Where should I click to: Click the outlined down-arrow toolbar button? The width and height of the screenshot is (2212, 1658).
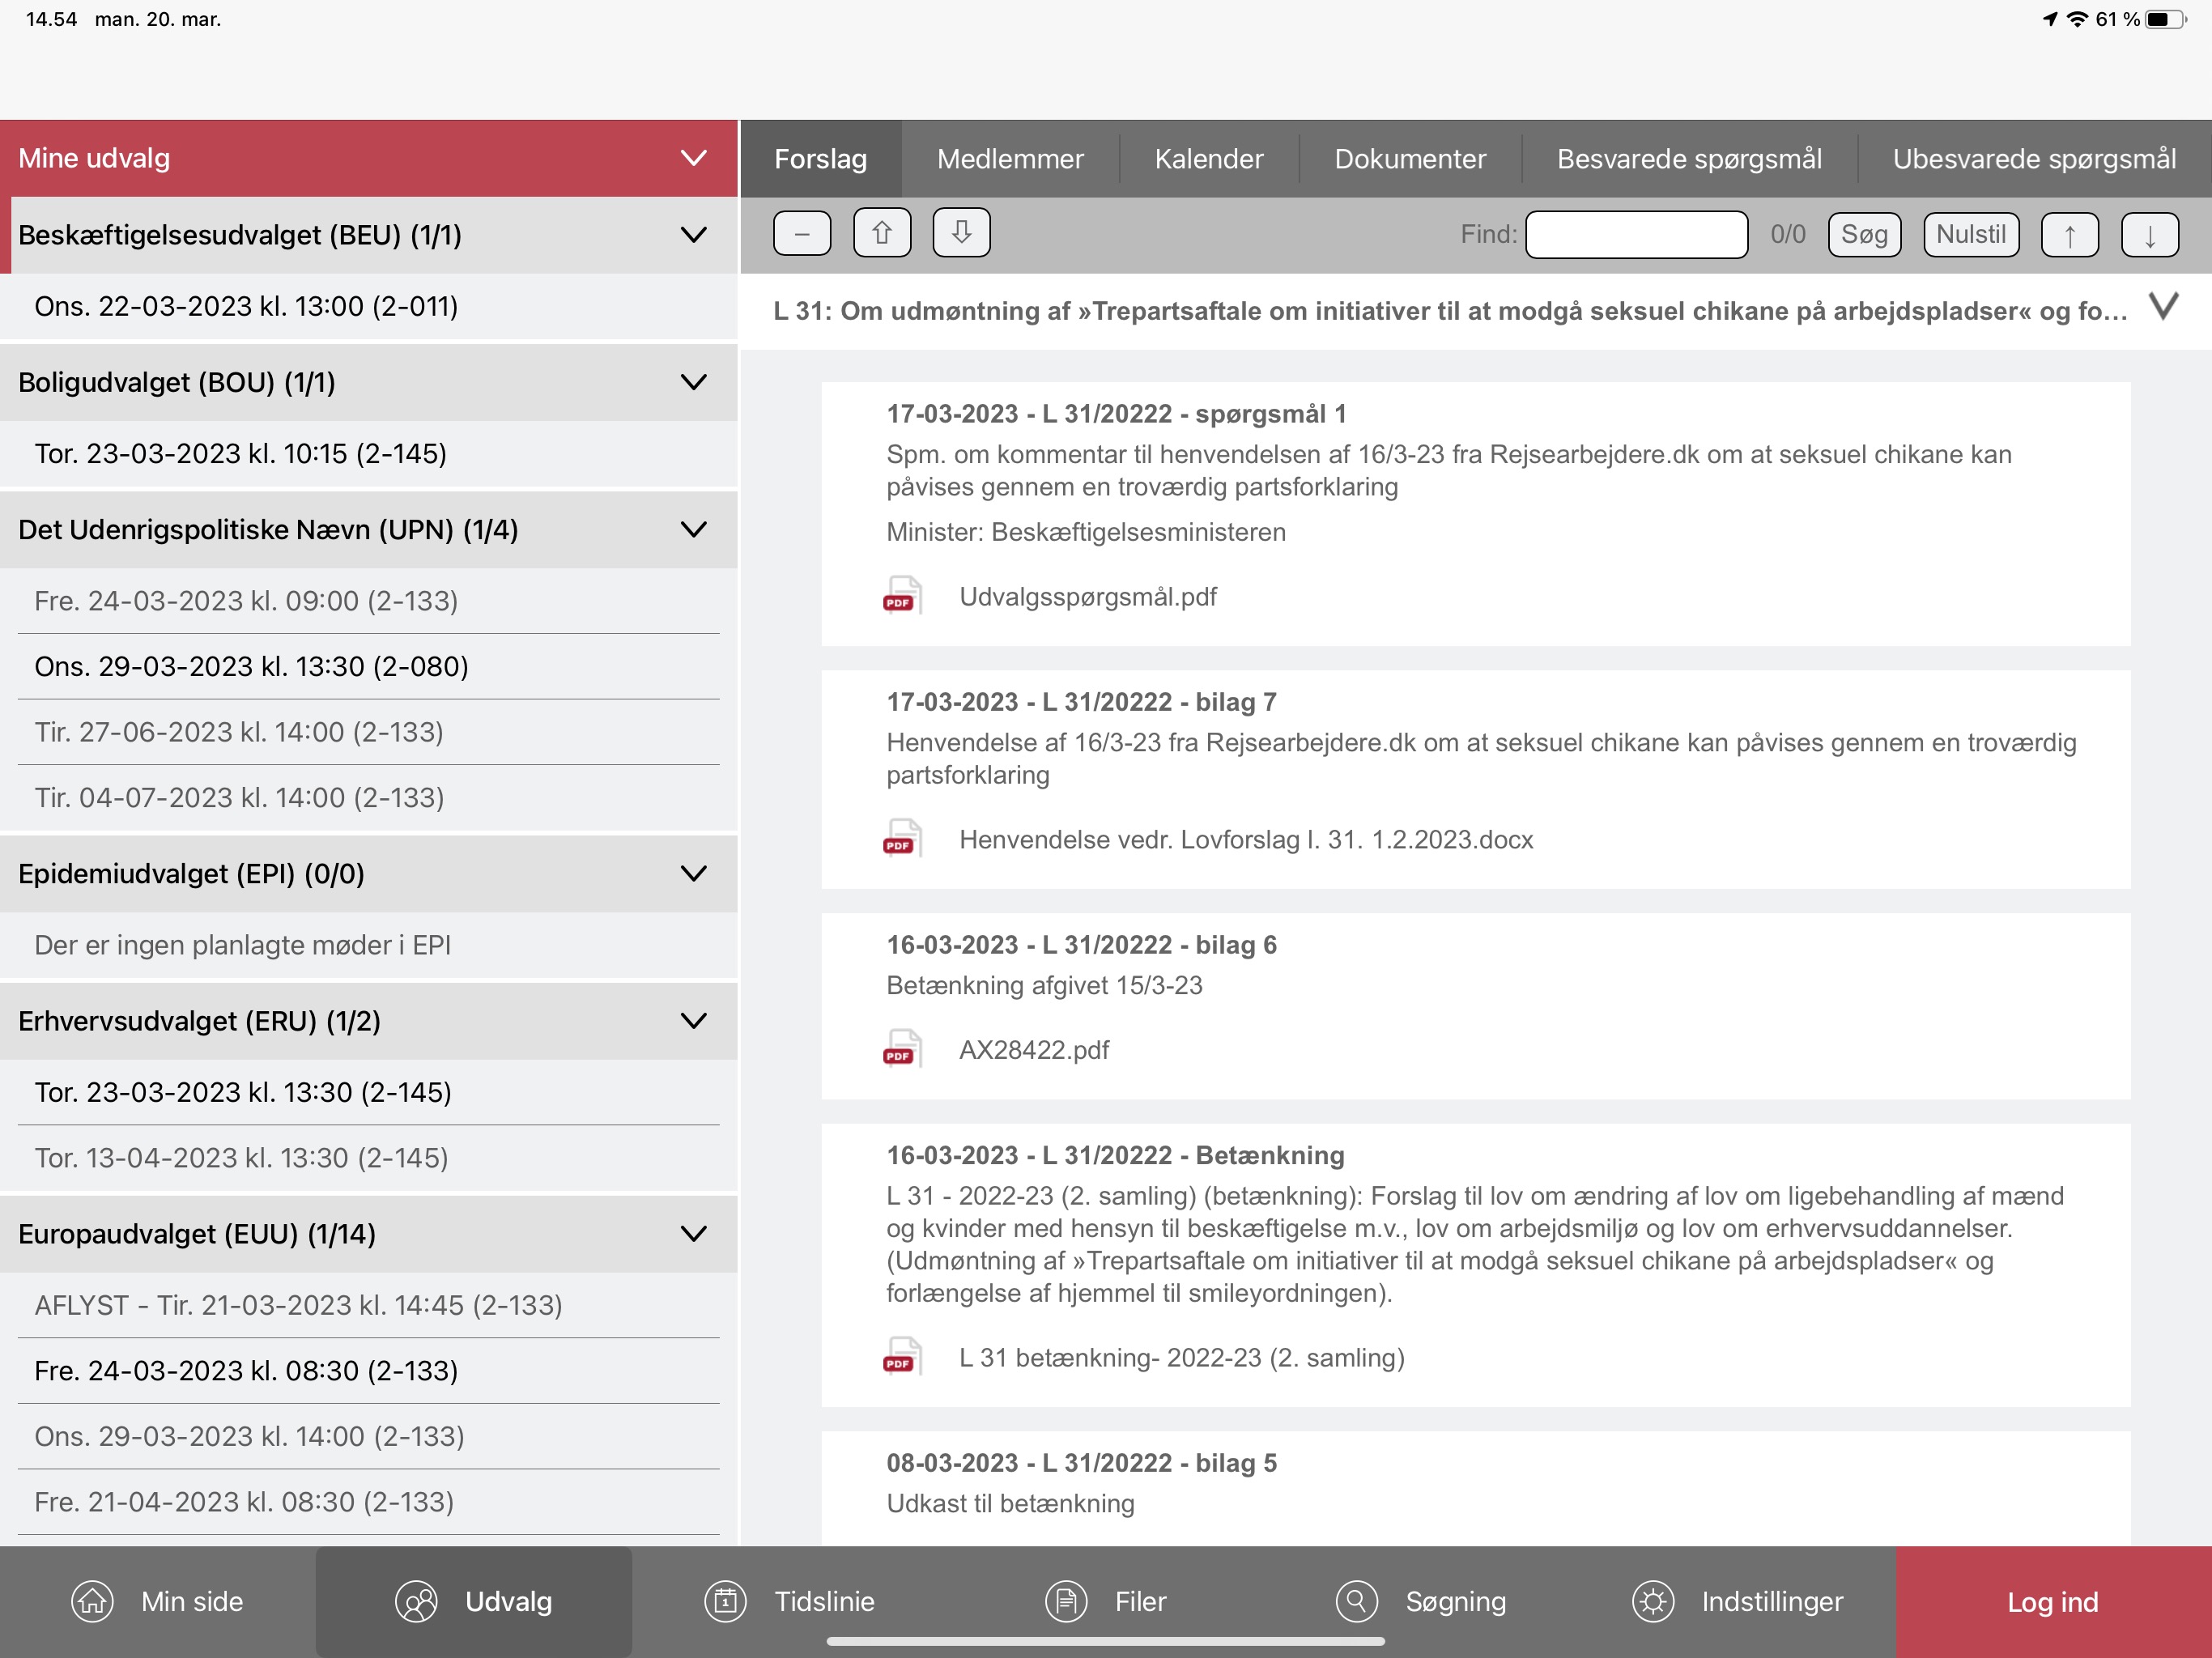click(x=961, y=234)
